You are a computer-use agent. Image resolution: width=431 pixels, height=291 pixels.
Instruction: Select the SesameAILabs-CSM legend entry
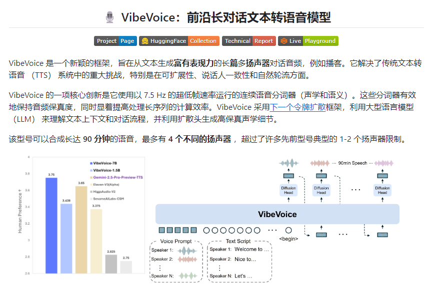[107, 199]
